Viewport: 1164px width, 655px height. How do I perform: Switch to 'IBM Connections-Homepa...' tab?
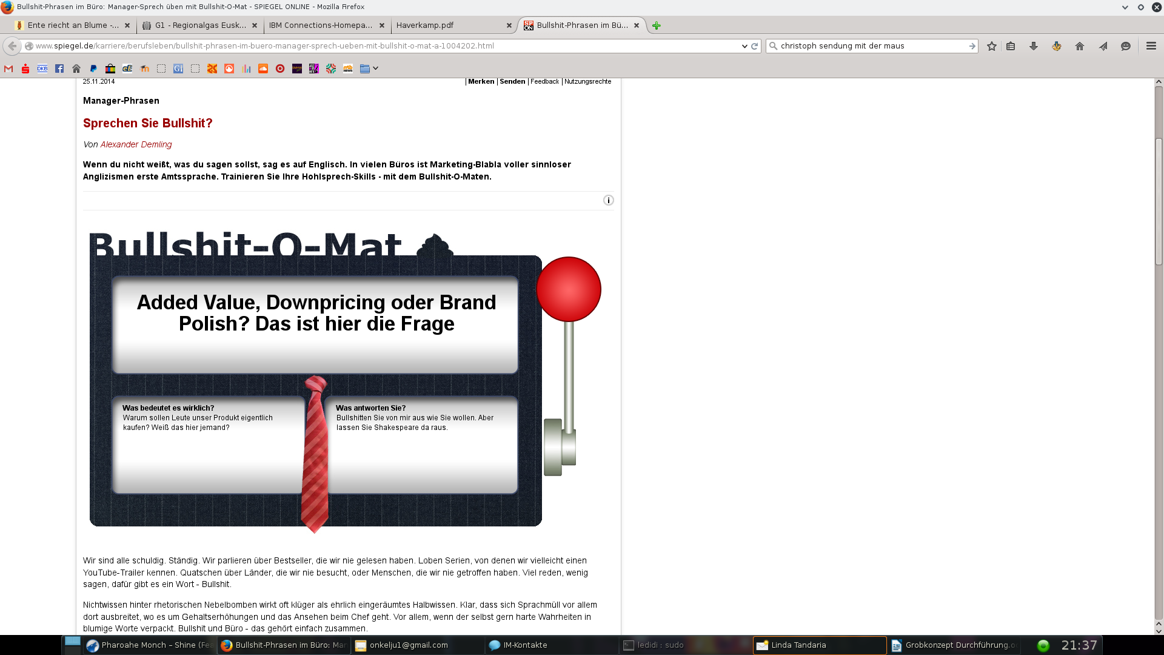click(327, 25)
